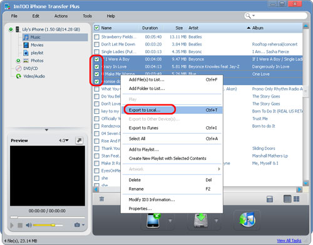Collapse the sidebar tree with arrow
Screen dimensions: 313x245
pyautogui.click(x=46, y=130)
